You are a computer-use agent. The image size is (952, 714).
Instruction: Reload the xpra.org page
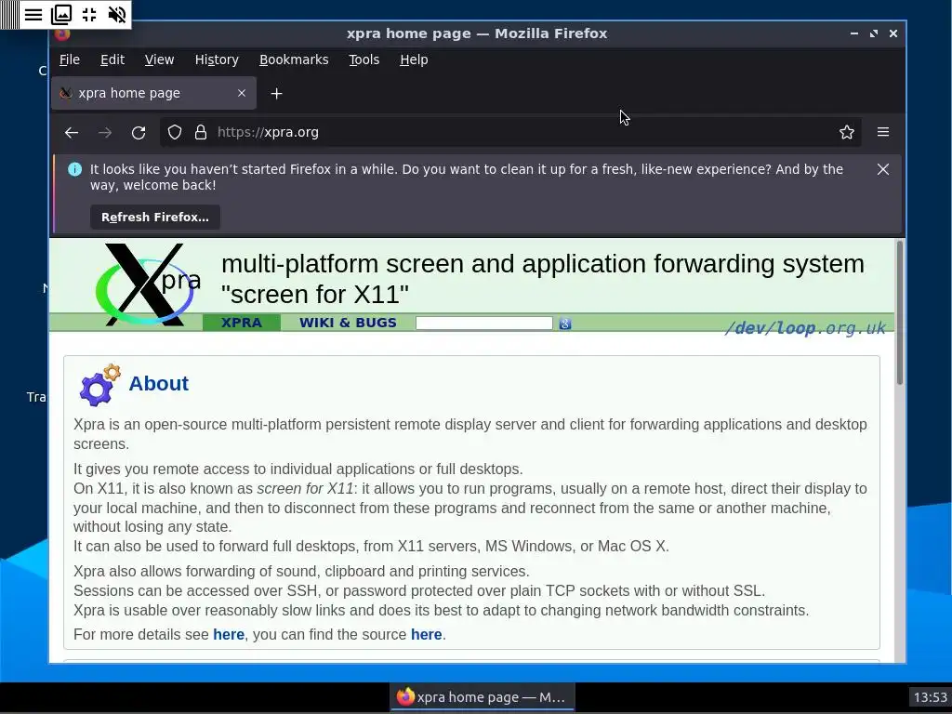pos(139,132)
